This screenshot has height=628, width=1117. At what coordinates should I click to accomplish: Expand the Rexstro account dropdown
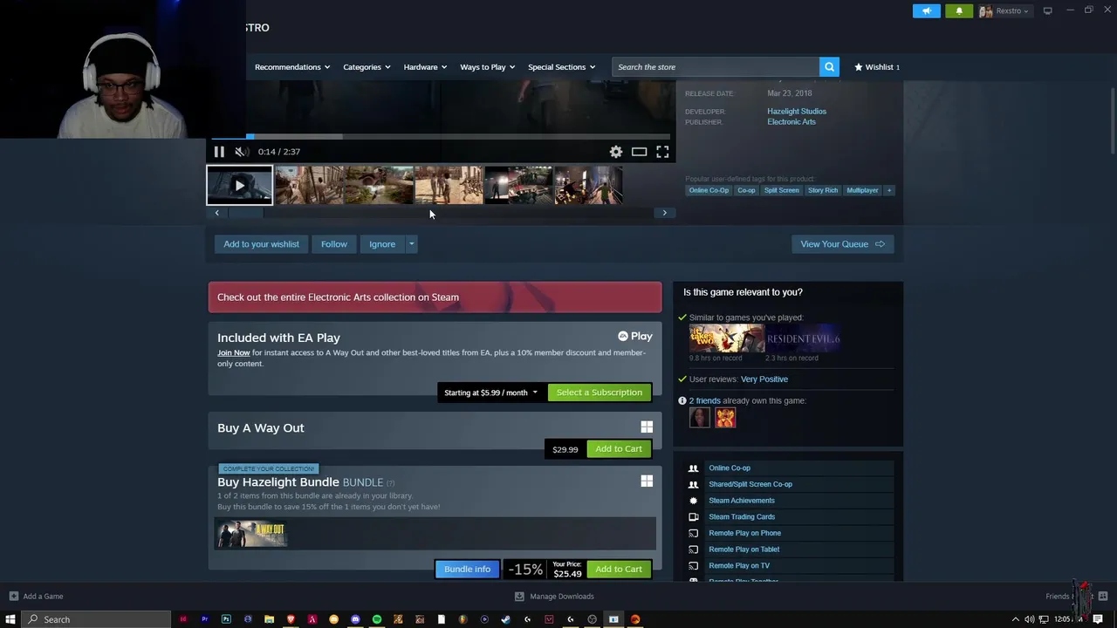pyautogui.click(x=1004, y=11)
